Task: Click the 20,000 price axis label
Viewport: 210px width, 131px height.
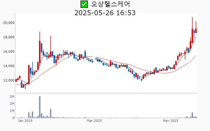Action: tap(9, 23)
